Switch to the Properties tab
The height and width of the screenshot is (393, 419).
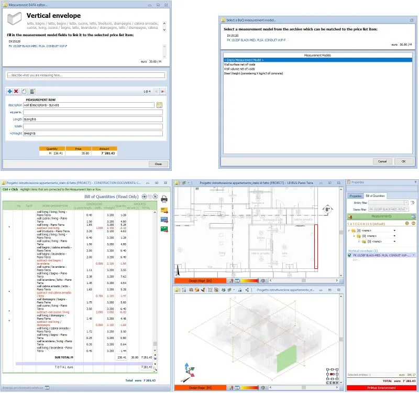(355, 196)
